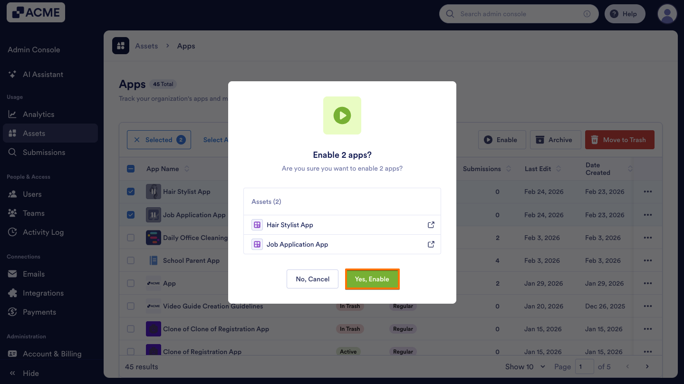Open the three-dot menu for School Parent App
This screenshot has width=684, height=384.
coord(647,260)
